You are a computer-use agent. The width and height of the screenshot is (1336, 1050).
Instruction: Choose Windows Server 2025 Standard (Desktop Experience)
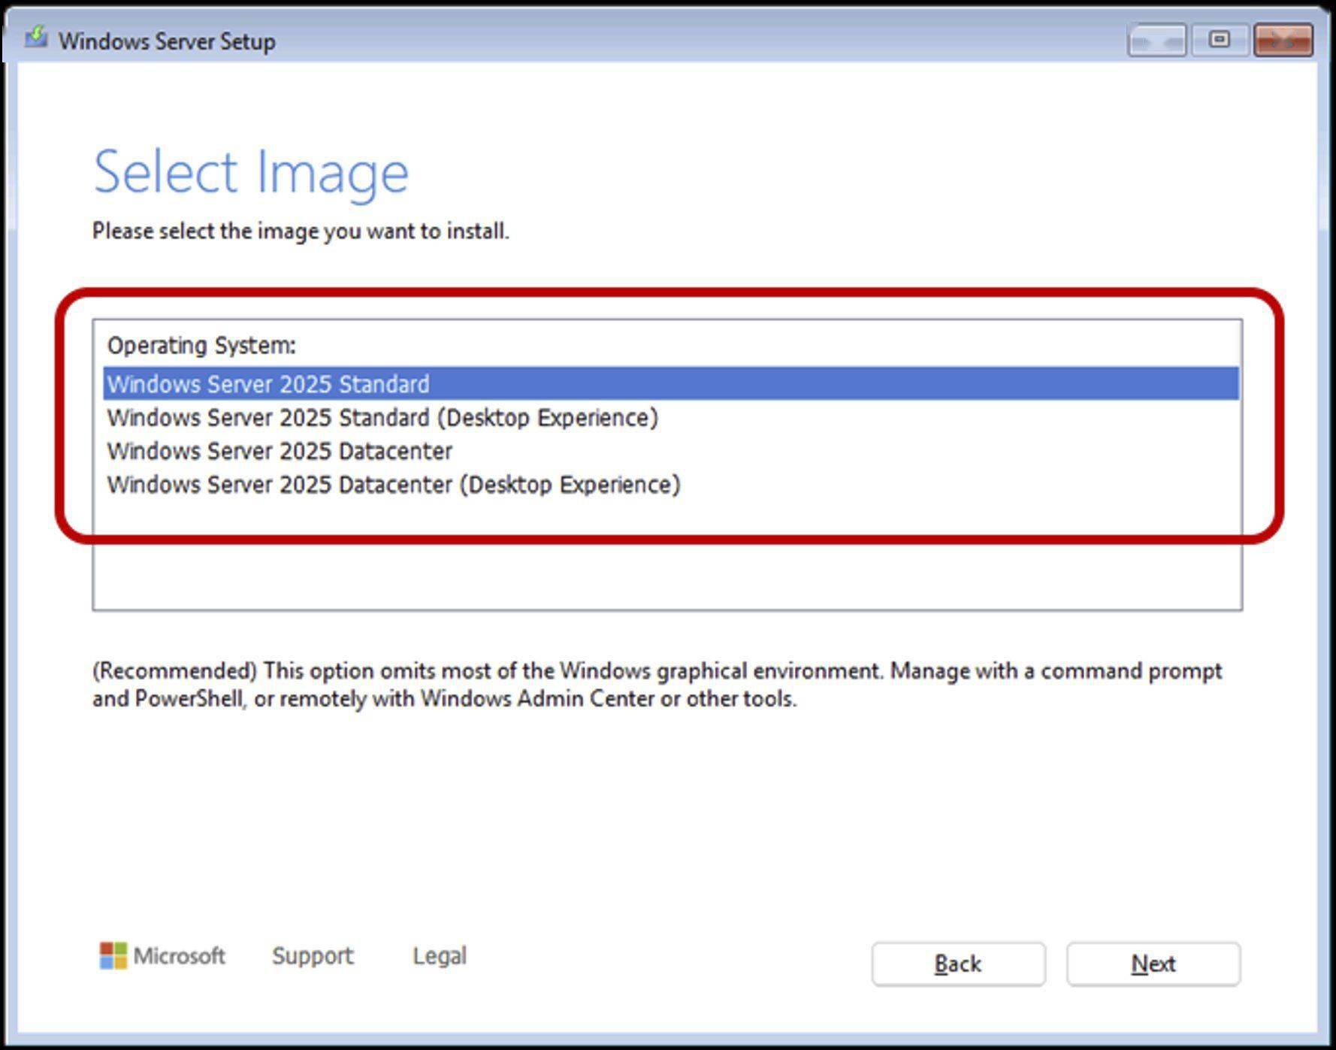coord(670,418)
